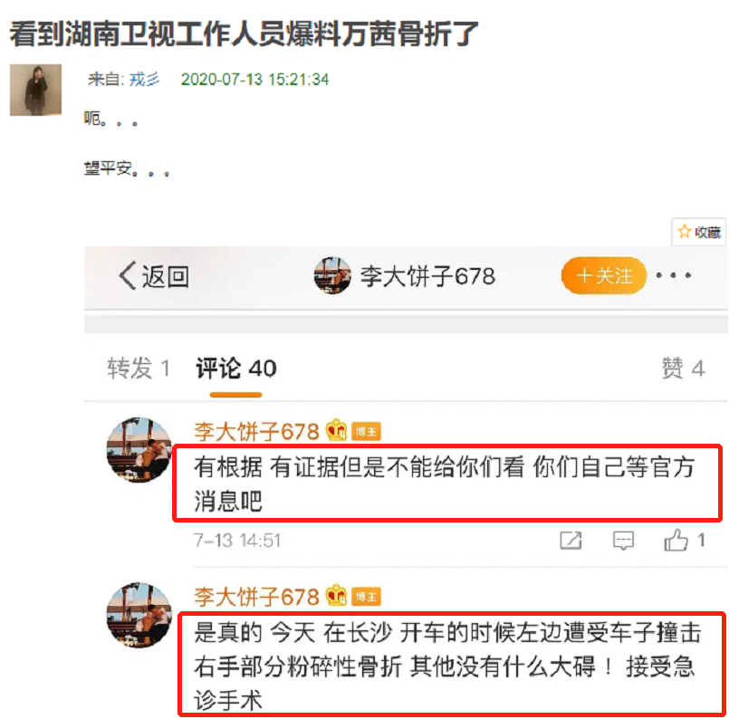
Task: Open poster 戒彡 profile link
Action: (x=144, y=80)
